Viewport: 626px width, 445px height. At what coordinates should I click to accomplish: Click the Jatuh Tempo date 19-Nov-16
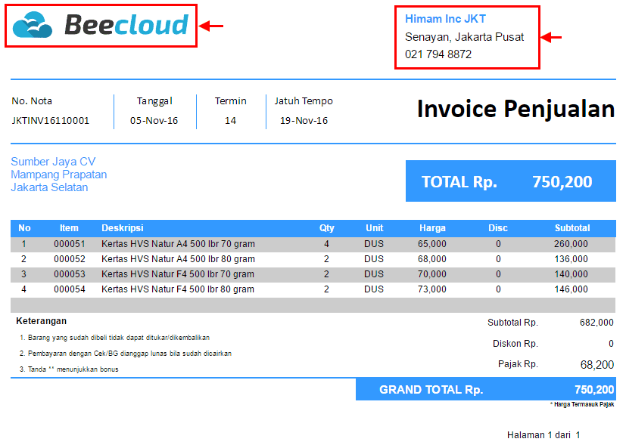tap(304, 120)
